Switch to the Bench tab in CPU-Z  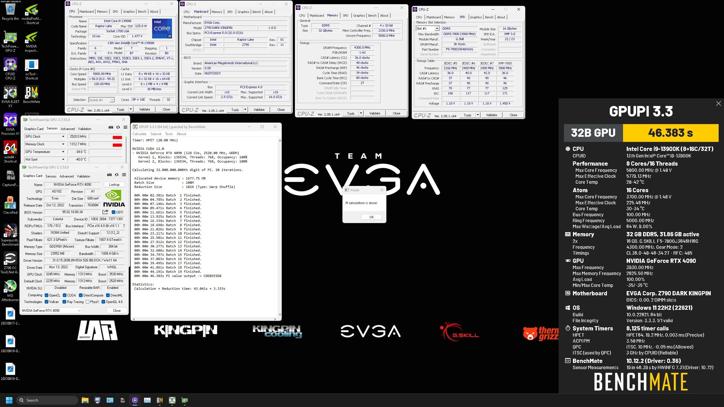[142, 12]
